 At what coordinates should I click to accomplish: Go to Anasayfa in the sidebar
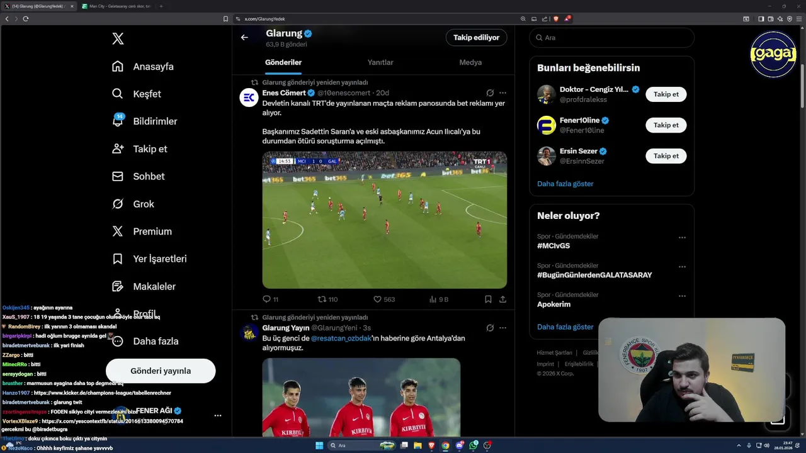click(x=143, y=67)
